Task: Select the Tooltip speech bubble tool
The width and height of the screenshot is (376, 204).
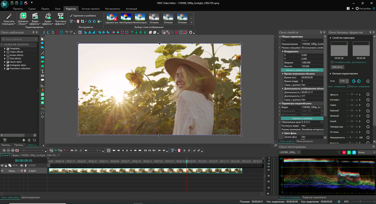Action: (42, 80)
